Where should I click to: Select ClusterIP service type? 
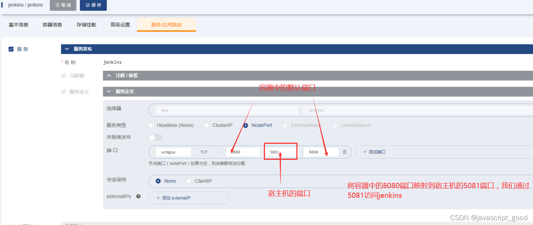[206, 126]
